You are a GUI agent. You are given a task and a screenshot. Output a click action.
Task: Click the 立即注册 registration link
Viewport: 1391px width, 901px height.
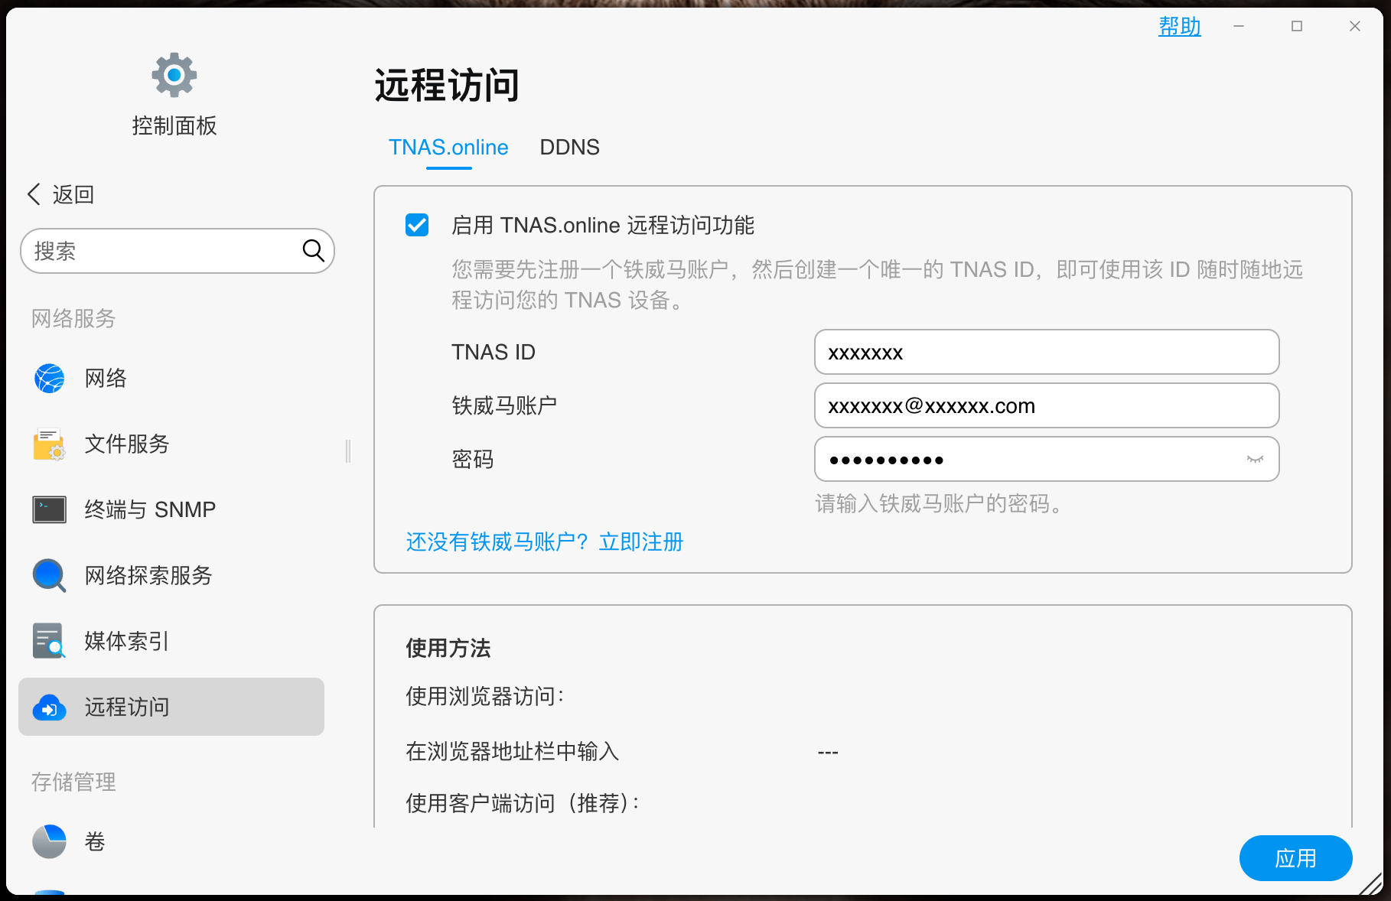point(641,542)
